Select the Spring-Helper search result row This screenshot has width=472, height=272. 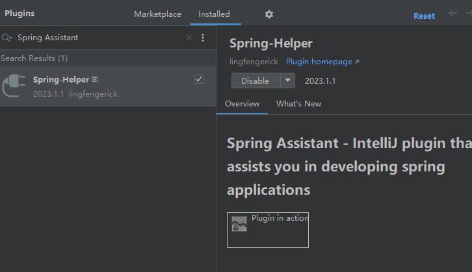(108, 86)
